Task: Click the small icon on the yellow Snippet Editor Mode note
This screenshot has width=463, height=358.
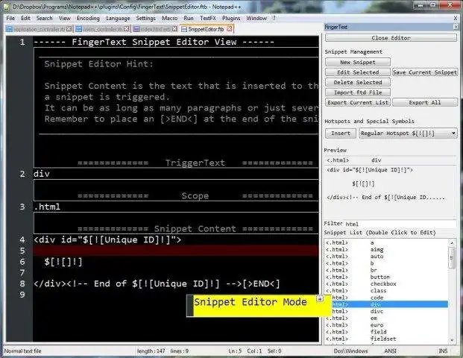Action: click(320, 299)
